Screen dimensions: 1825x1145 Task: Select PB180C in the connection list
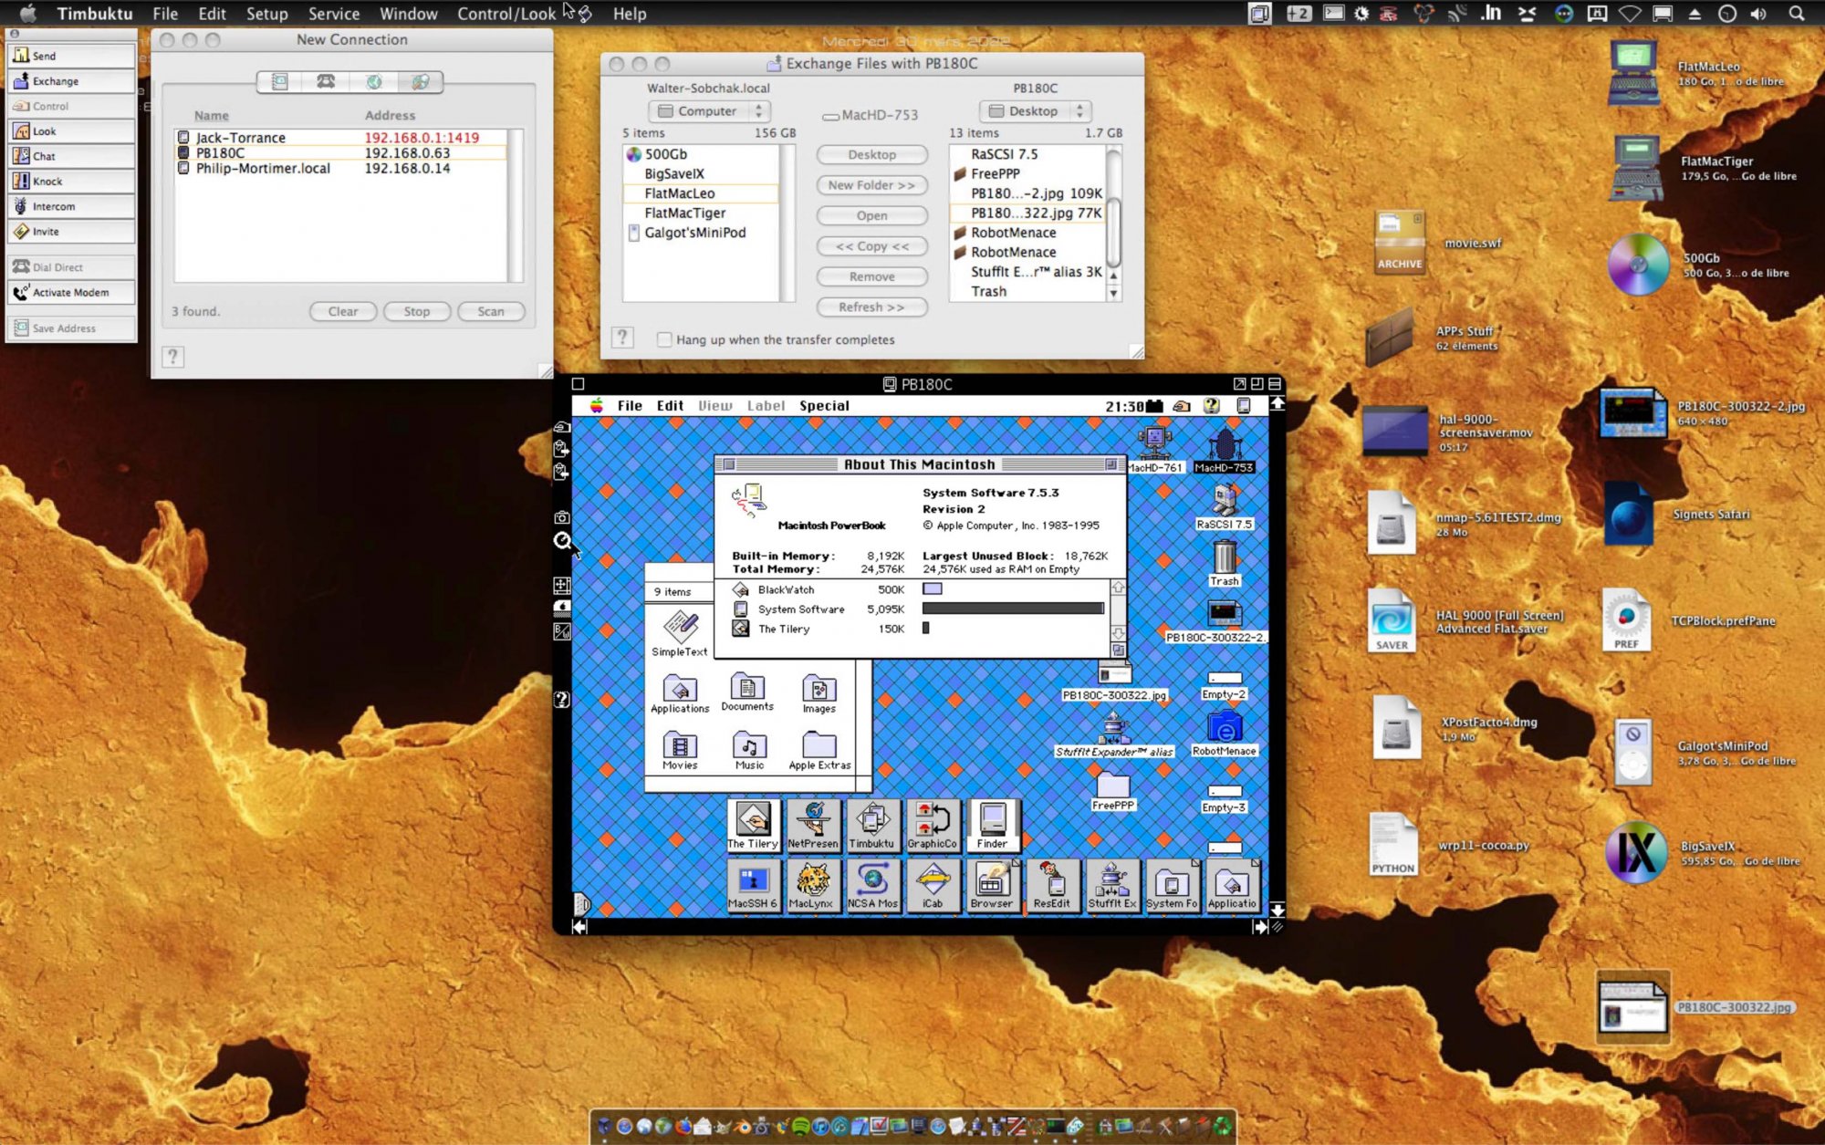[221, 153]
